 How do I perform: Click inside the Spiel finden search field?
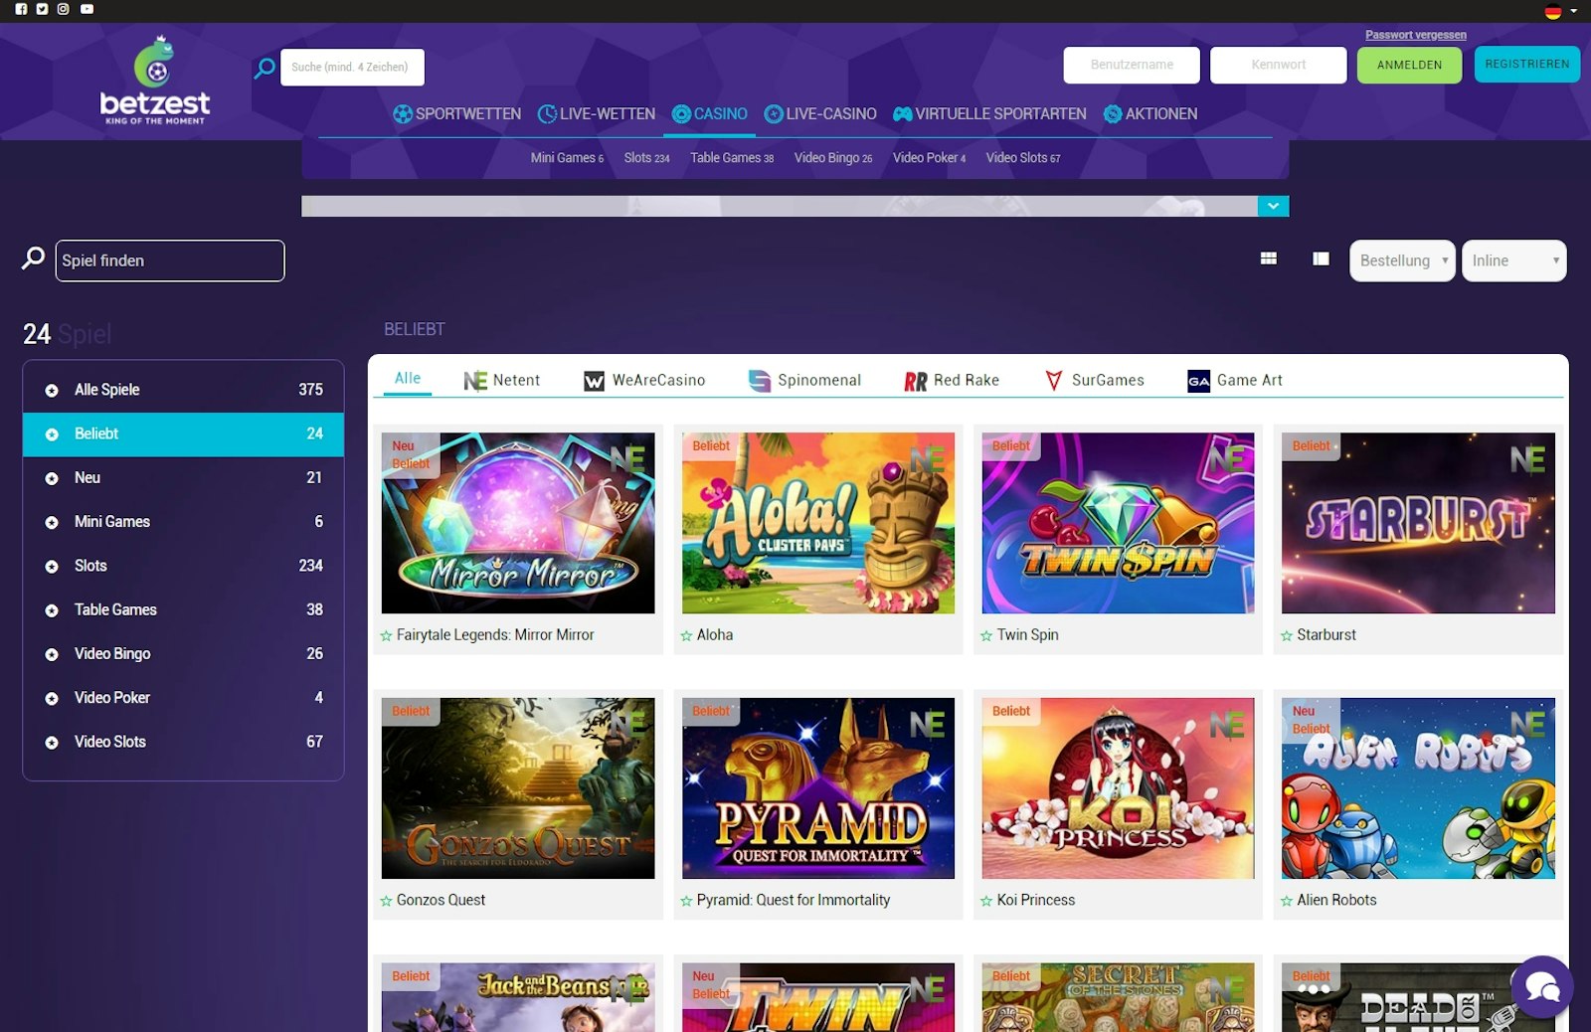tap(170, 260)
